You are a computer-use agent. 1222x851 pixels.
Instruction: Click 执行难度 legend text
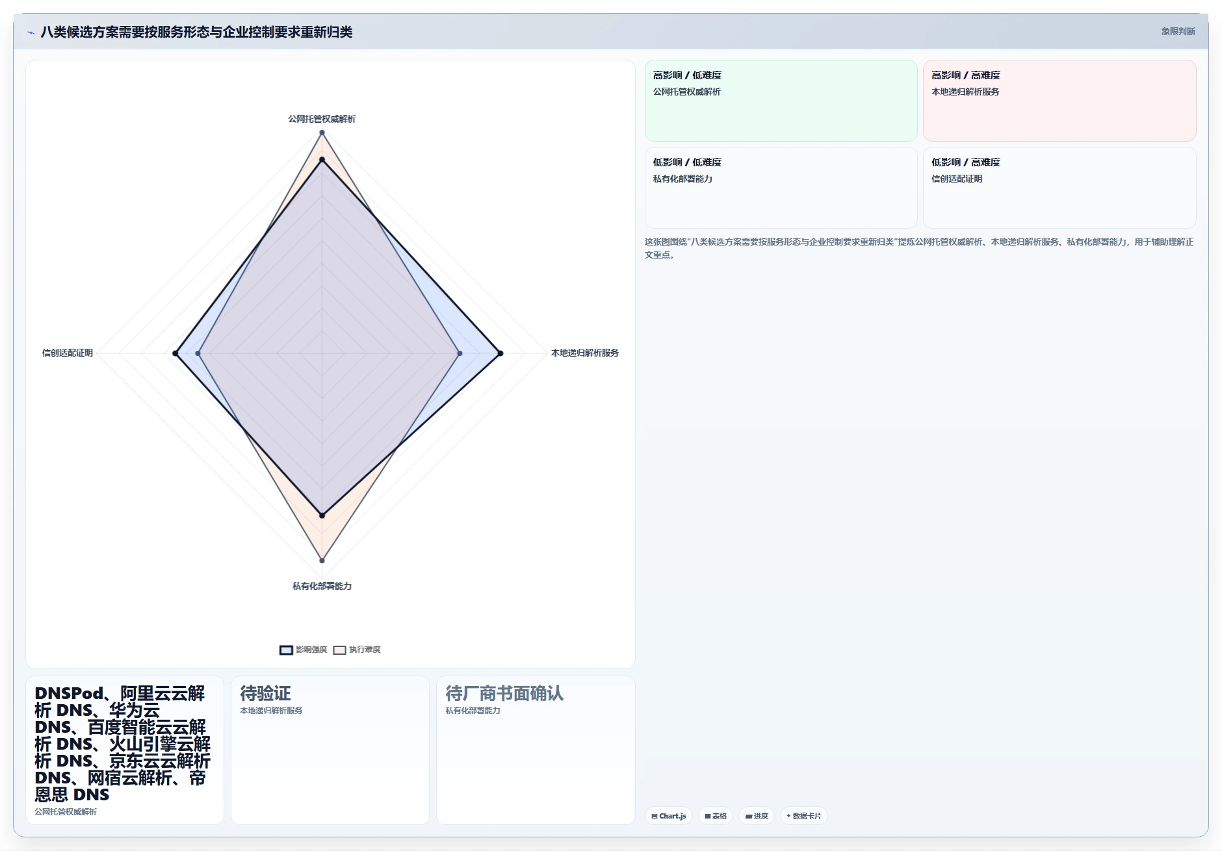point(365,650)
